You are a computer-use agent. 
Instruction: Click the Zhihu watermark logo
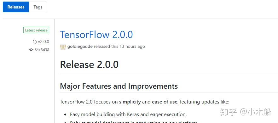pyautogui.click(x=229, y=112)
